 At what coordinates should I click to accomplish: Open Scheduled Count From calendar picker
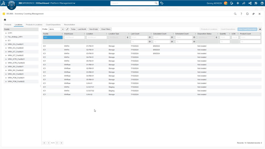194,37
